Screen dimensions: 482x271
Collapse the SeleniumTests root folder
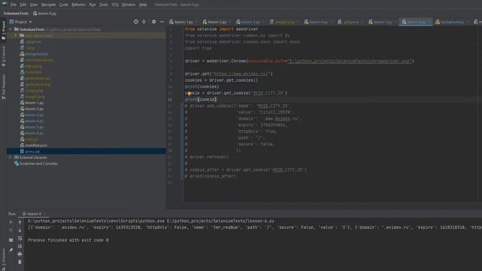tap(11, 29)
